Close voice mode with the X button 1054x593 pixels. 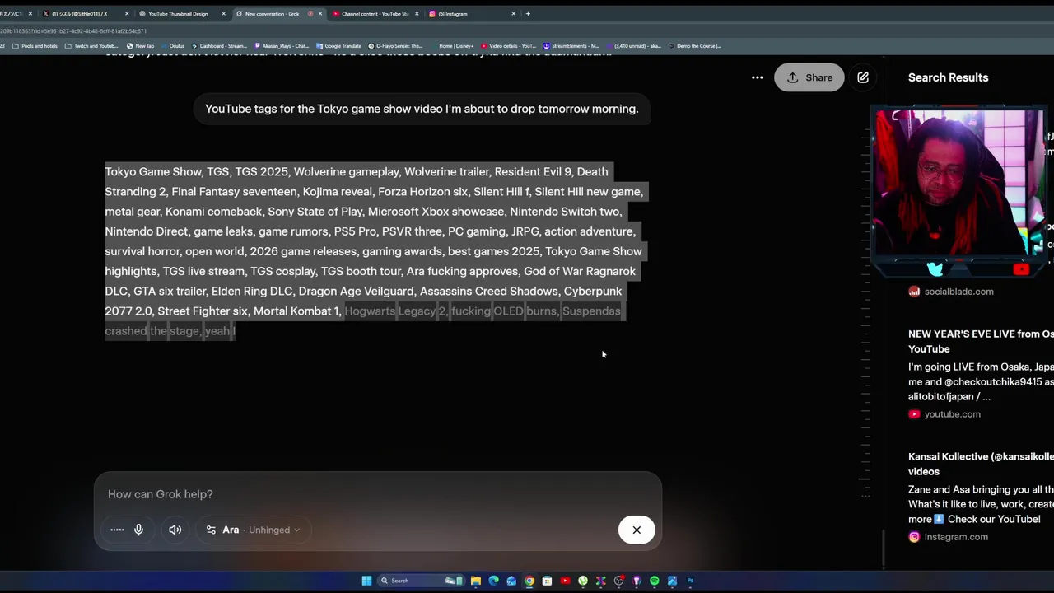pos(637,530)
